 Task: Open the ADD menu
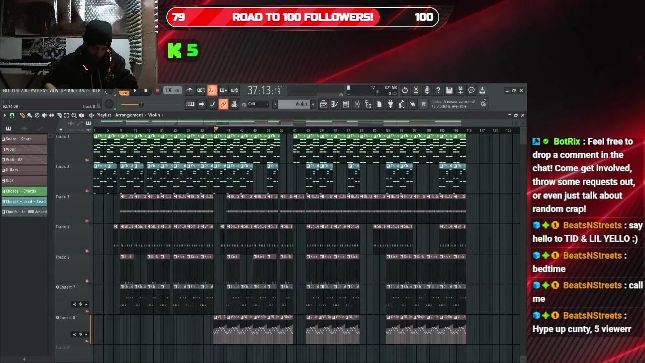[x=25, y=90]
